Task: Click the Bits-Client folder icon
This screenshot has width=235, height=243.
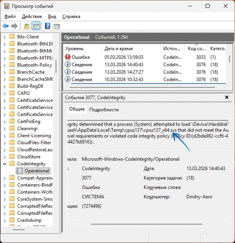Action: [12, 36]
